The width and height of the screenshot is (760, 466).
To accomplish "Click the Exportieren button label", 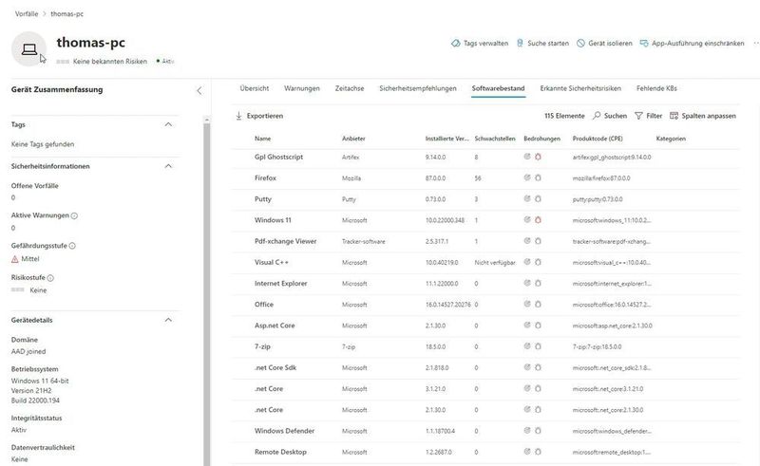I will pyautogui.click(x=265, y=116).
